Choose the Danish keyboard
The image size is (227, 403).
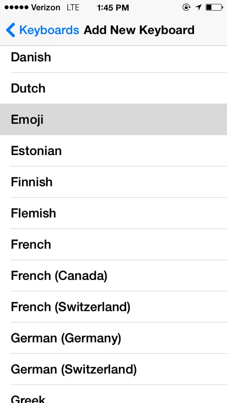tap(113, 57)
